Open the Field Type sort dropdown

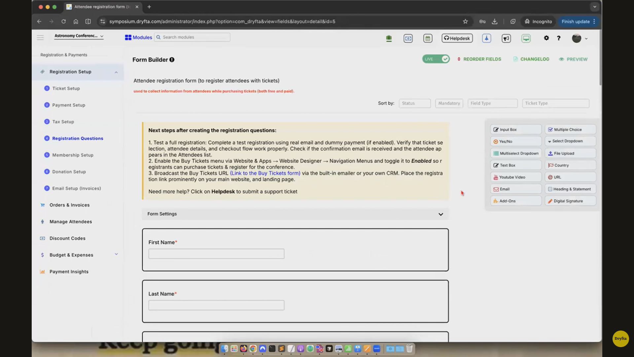tap(492, 103)
